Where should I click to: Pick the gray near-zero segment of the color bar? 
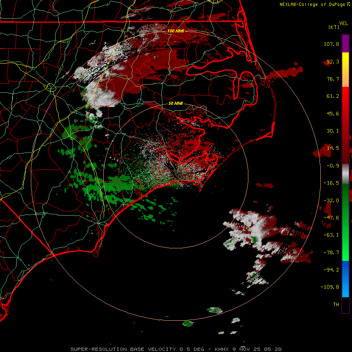click(345, 173)
